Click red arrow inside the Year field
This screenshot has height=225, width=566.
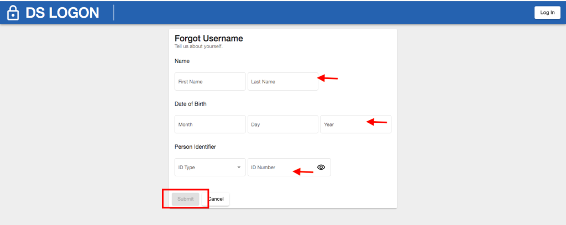[x=376, y=122]
